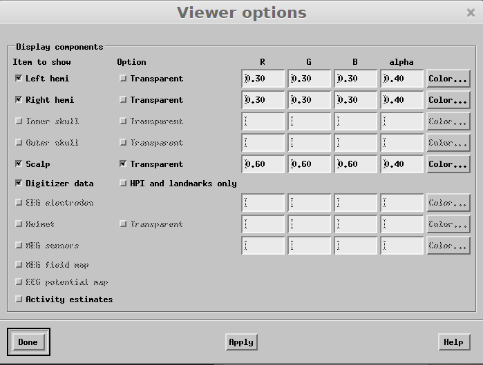Turn off Transparent option for Scalp
Screen dimensions: 483x365
123,164
